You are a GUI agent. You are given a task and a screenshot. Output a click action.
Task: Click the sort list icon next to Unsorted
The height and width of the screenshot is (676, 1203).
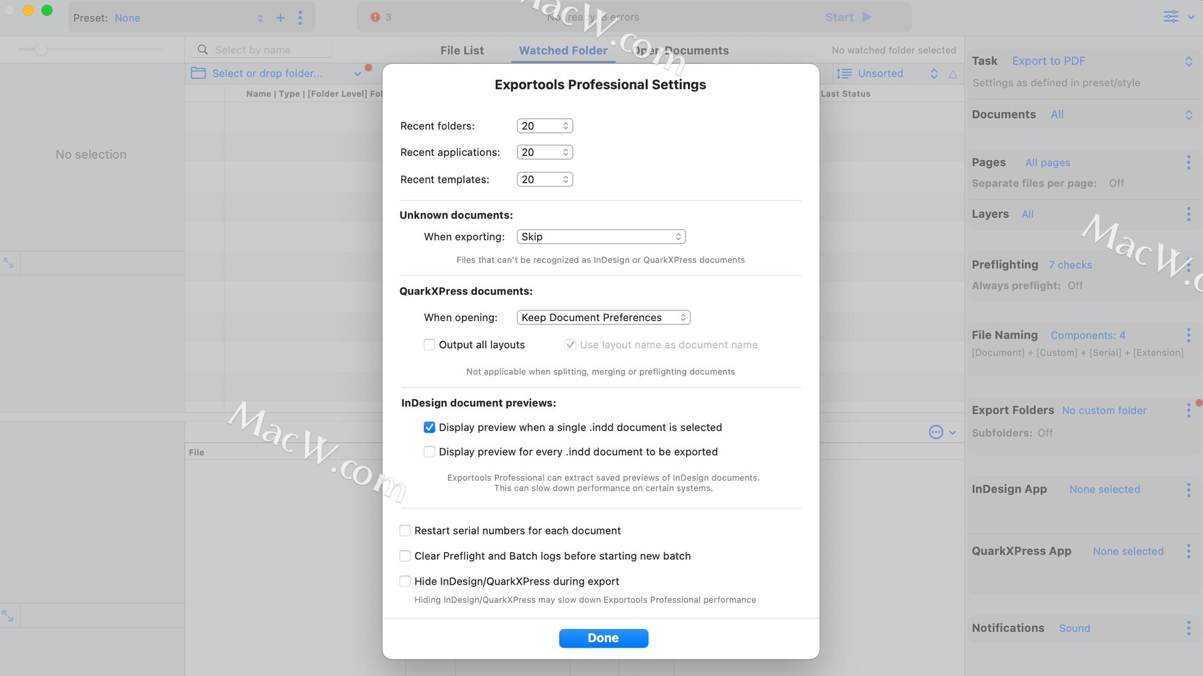pyautogui.click(x=844, y=73)
